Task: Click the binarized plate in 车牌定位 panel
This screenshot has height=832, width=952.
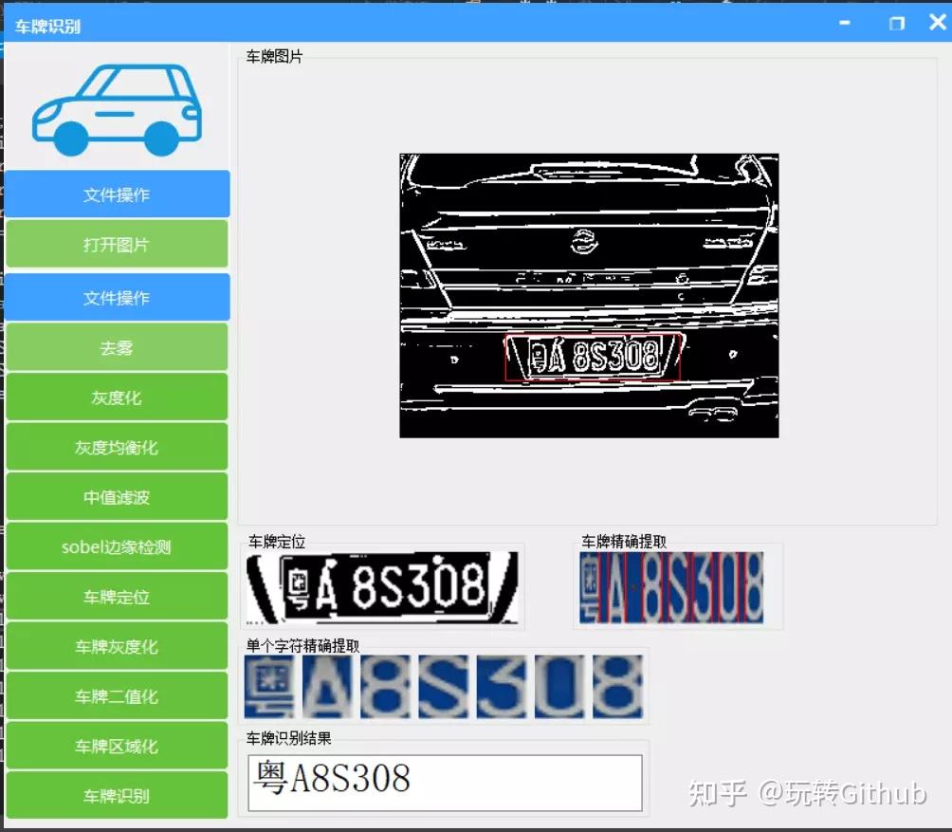Action: 382,587
